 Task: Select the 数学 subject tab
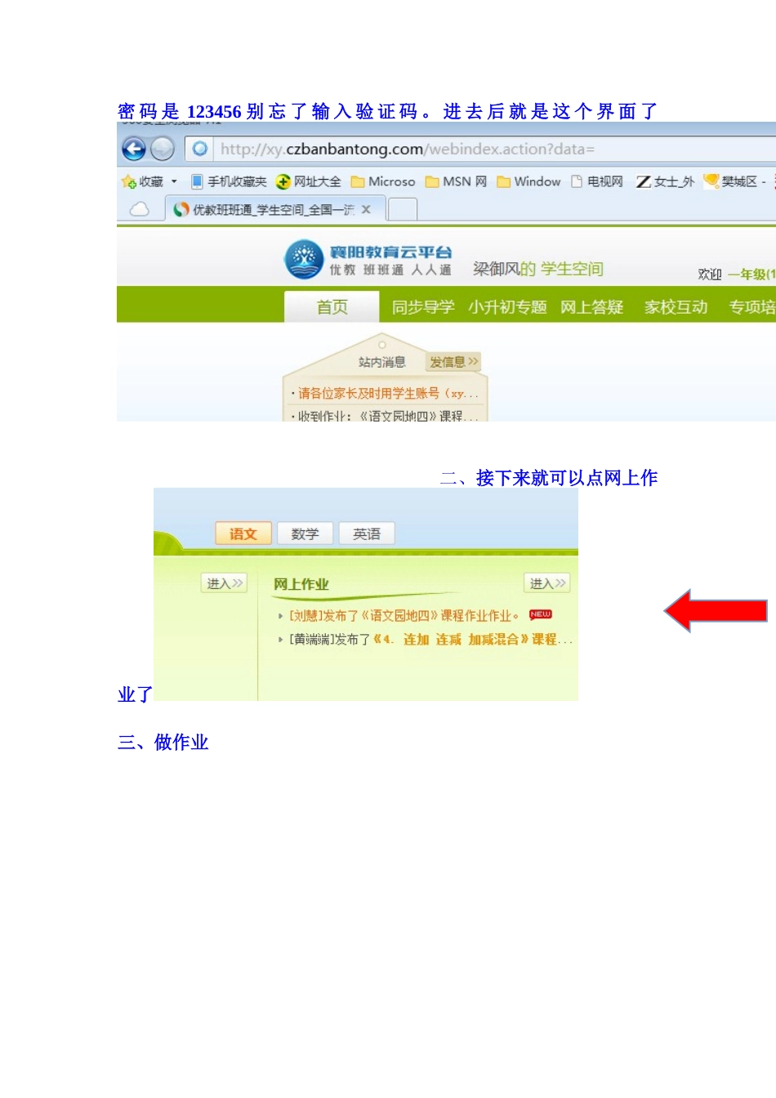tap(305, 533)
